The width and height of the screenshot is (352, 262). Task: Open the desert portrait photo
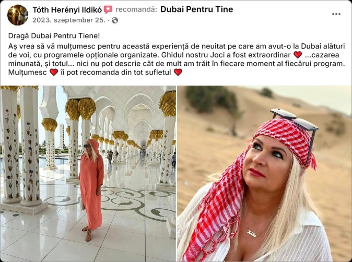coord(264,174)
